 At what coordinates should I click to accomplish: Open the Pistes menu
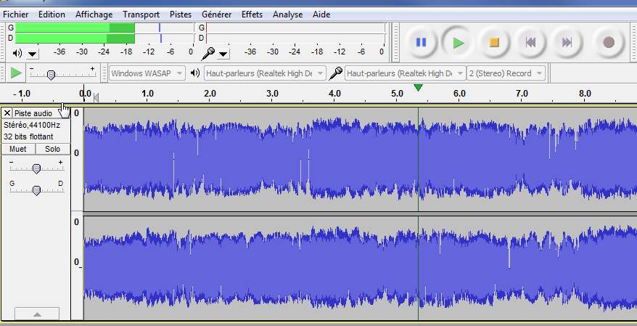pyautogui.click(x=181, y=15)
